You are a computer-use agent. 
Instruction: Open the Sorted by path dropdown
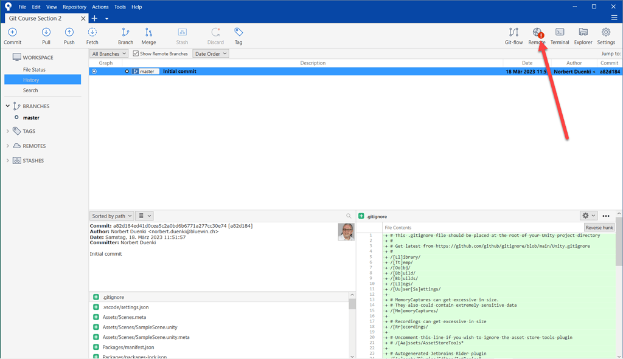[x=111, y=216]
